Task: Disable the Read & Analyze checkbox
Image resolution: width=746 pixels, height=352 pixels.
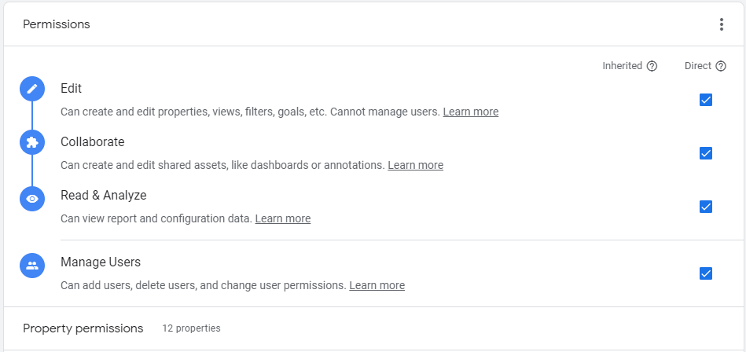Action: [x=706, y=207]
